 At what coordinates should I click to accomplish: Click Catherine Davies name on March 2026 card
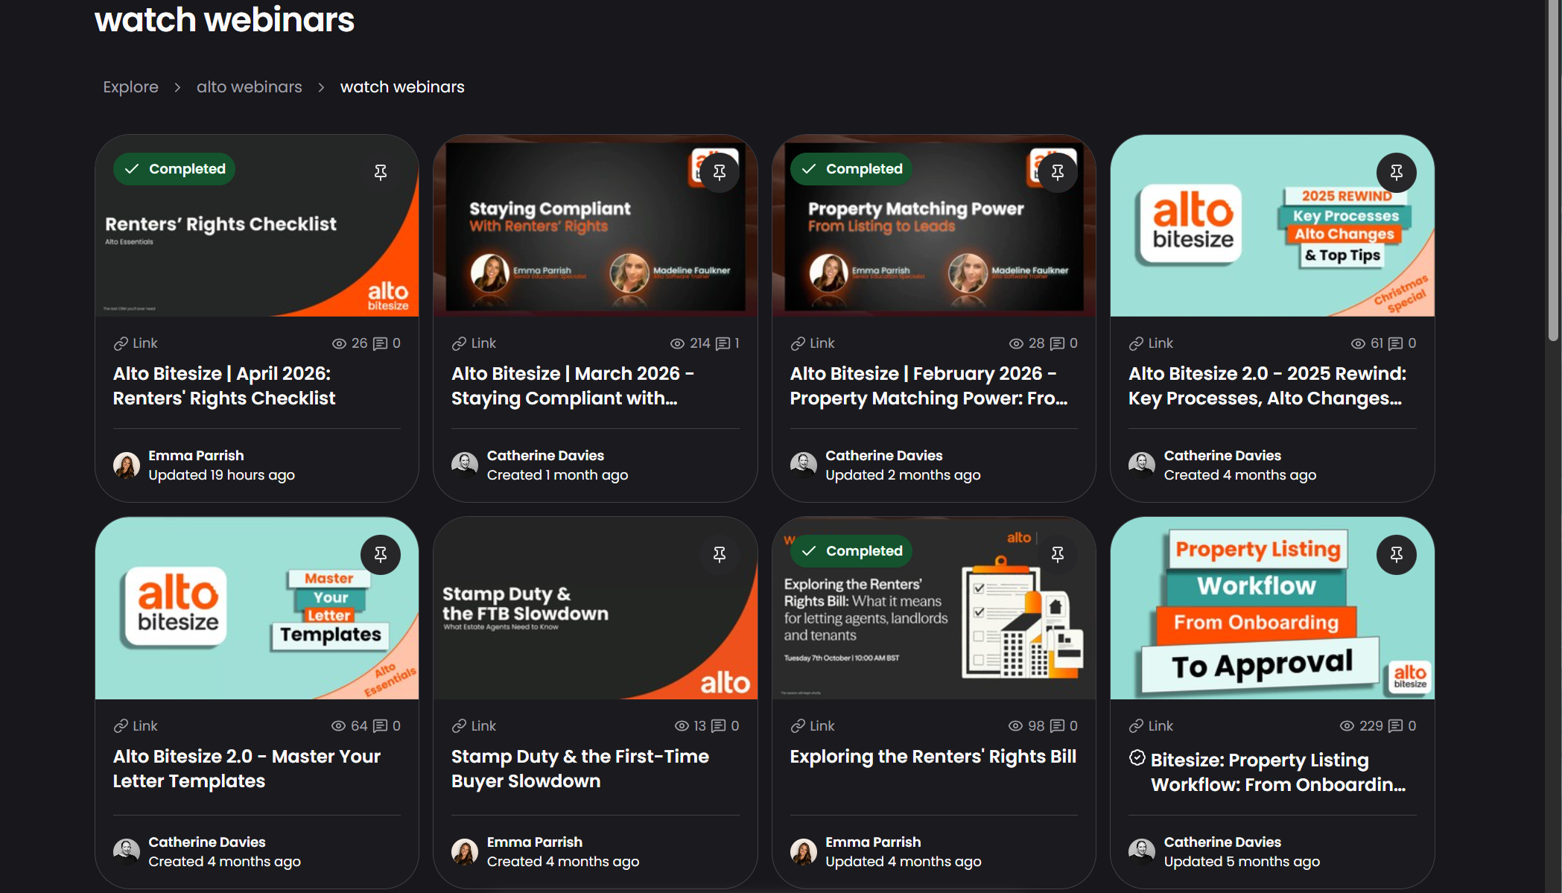coord(545,455)
